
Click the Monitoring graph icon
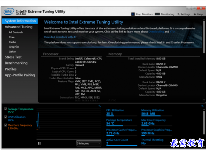tap(157, 14)
